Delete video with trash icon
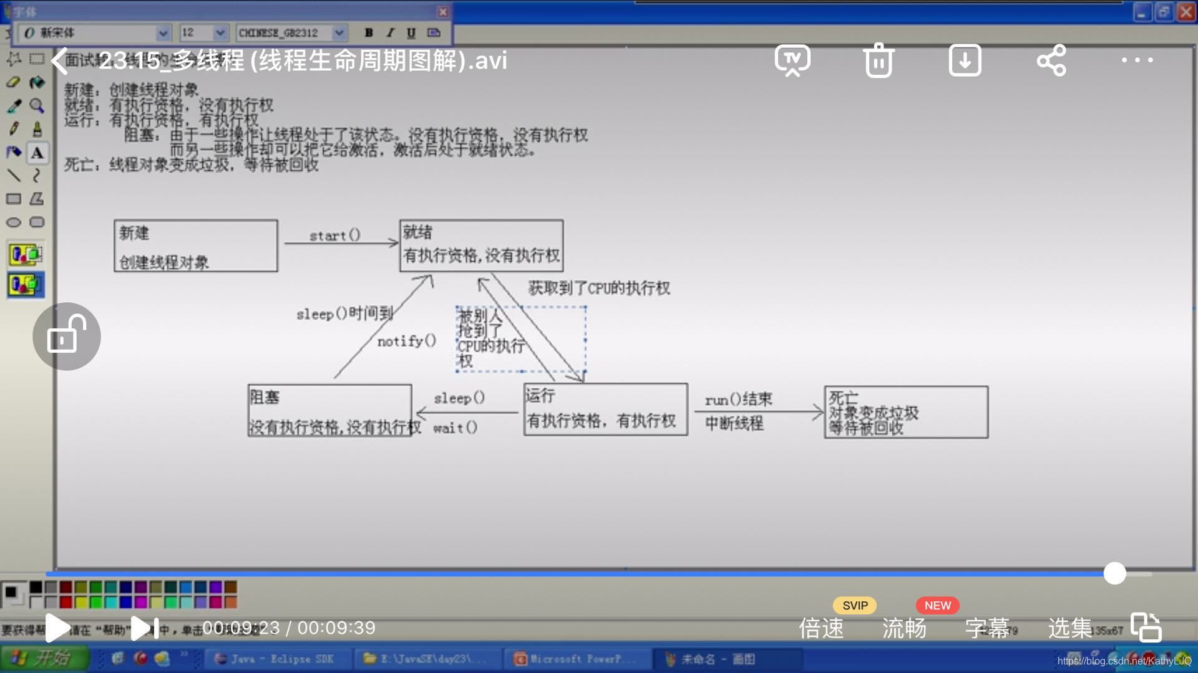The image size is (1198, 673). [879, 60]
